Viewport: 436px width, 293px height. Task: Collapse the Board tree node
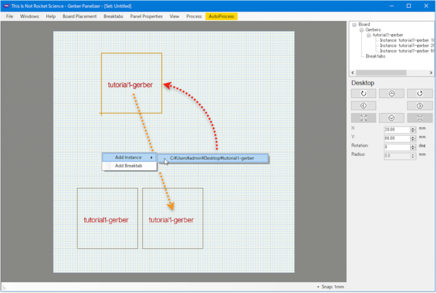tap(354, 25)
